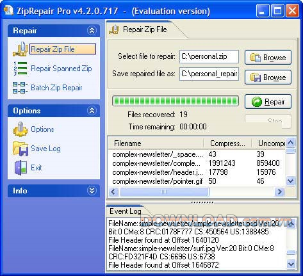Select the Repair Zip File tab
This screenshot has width=303, height=276.
click(145, 29)
